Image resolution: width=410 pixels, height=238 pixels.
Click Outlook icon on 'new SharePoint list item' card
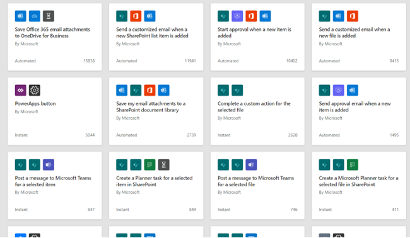(x=150, y=16)
